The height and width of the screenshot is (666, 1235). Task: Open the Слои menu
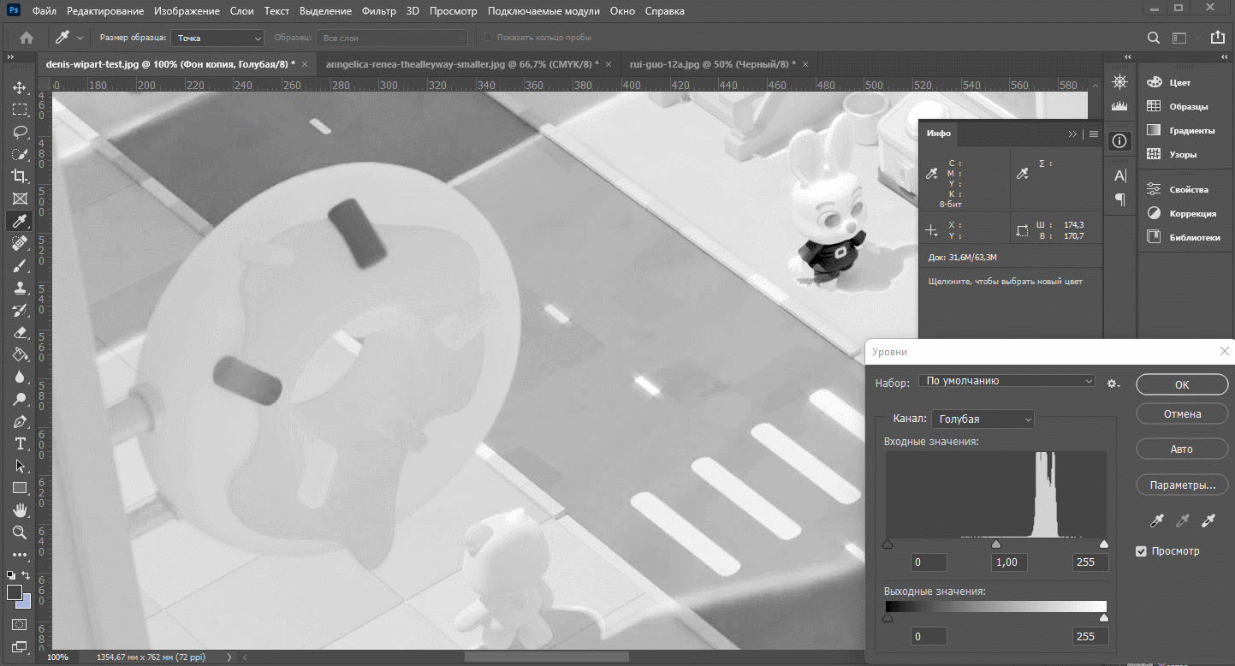[242, 11]
